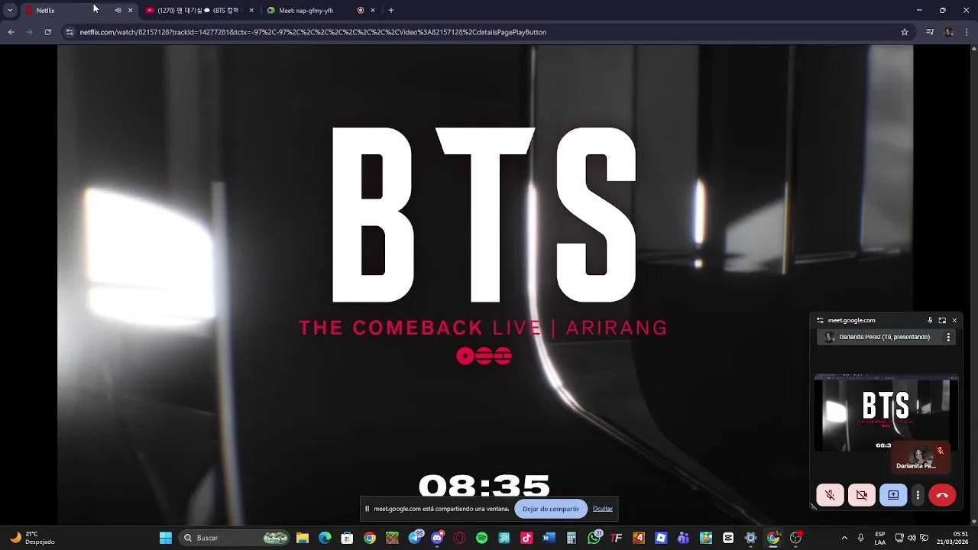
Task: Open WhatsApp from taskbar
Action: [x=594, y=538]
